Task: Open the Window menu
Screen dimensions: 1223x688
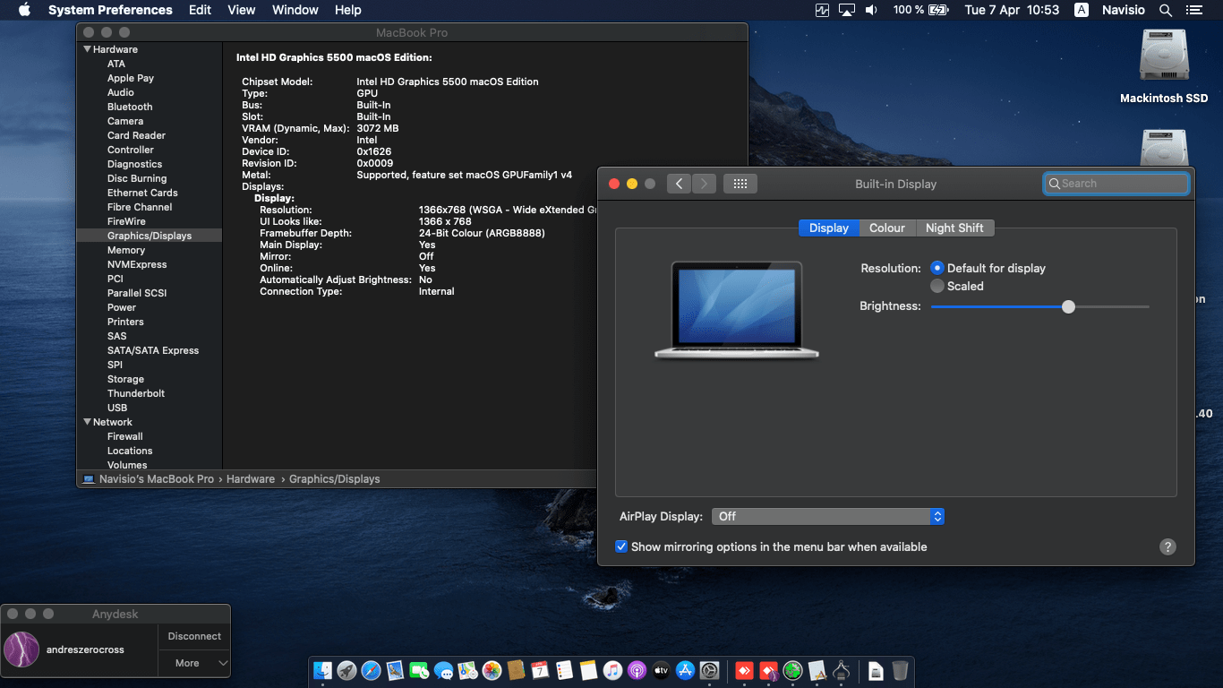Action: tap(295, 10)
